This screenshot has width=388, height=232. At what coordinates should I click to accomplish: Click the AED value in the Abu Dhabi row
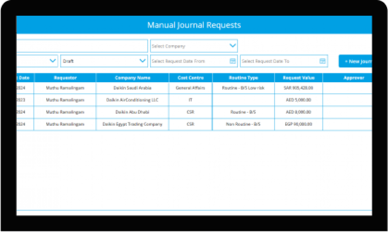point(299,112)
